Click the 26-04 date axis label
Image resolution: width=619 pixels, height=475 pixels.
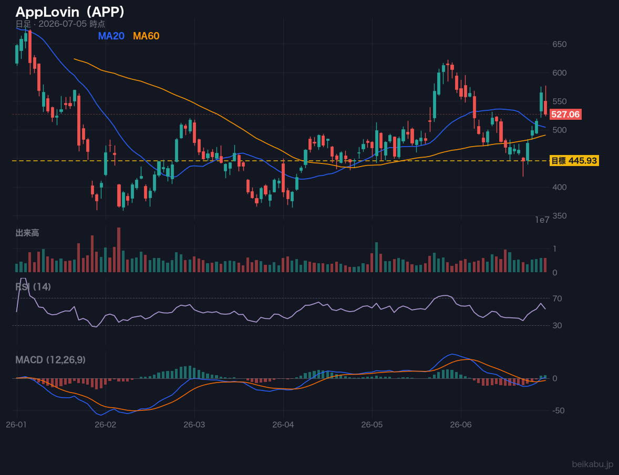(283, 425)
